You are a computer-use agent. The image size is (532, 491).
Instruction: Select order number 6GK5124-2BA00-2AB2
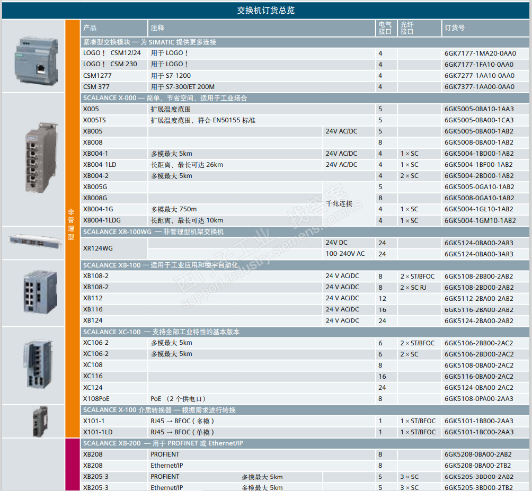click(x=478, y=321)
